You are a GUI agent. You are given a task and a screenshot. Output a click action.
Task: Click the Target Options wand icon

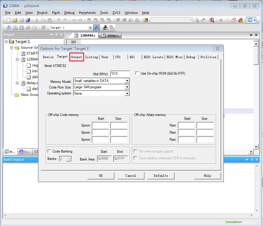tap(96, 27)
